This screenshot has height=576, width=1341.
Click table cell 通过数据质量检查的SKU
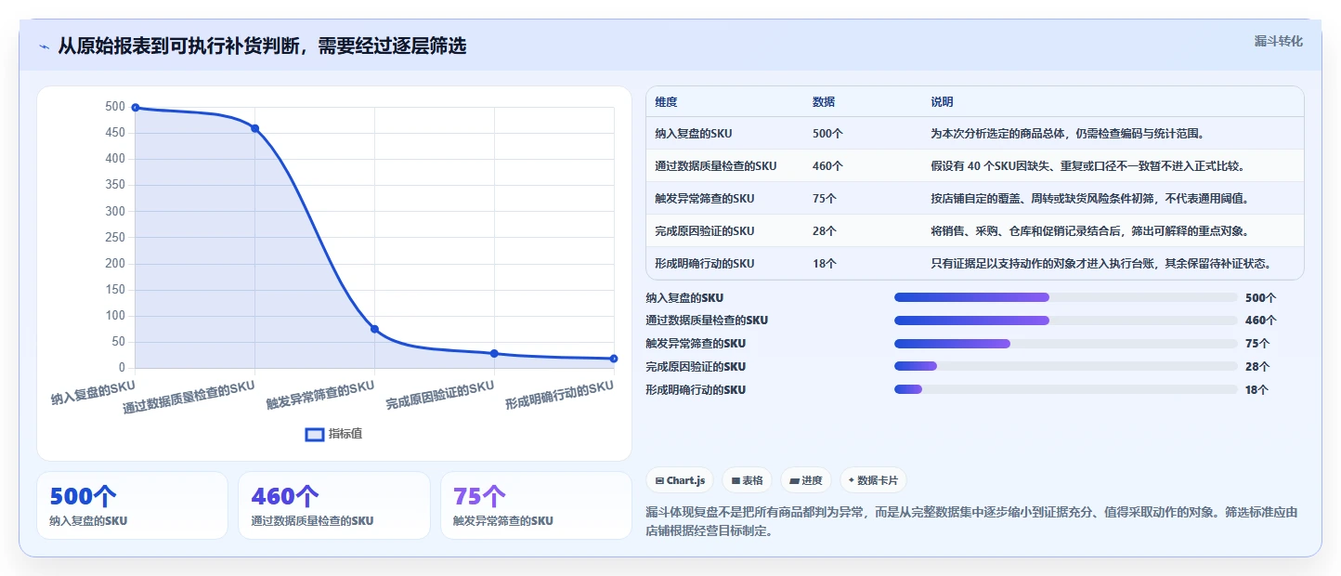click(716, 166)
